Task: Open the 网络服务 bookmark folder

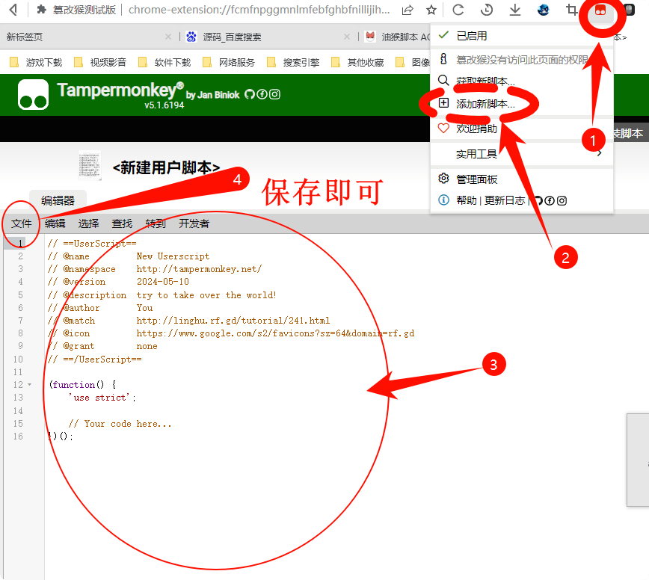Action: click(229, 62)
